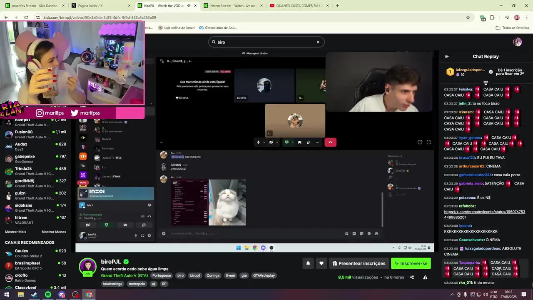Open Gaules recommended channel
This screenshot has width=533, height=300.
tap(36, 253)
